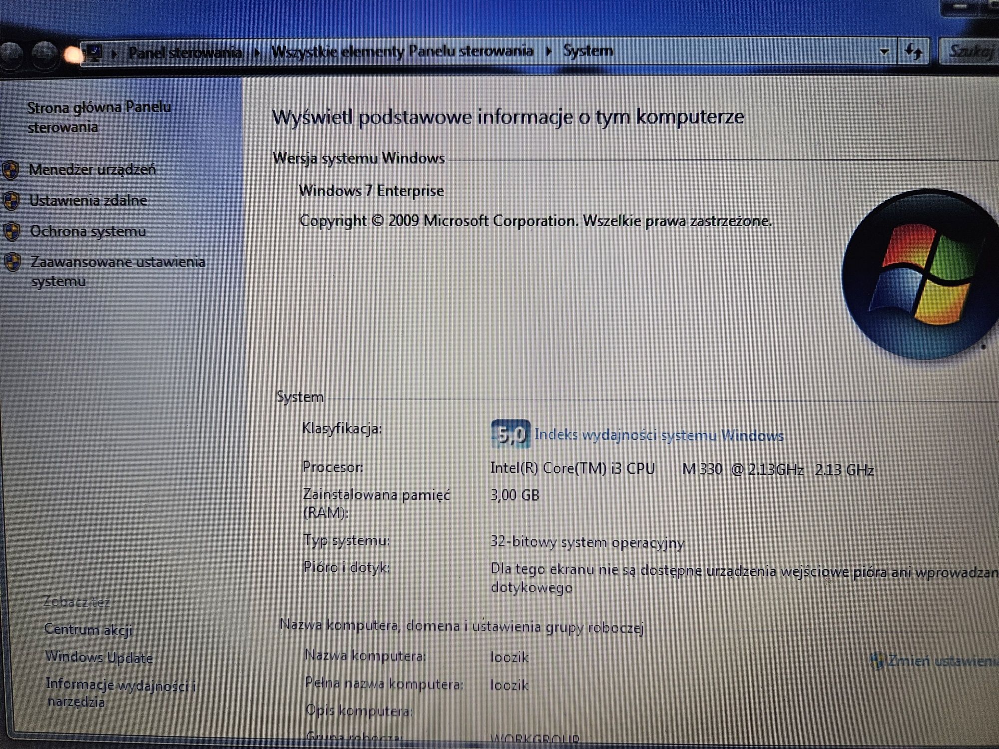The height and width of the screenshot is (749, 999).
Task: Select Wszystkie elementy Panelu sterowania breadcrumb
Action: (402, 51)
